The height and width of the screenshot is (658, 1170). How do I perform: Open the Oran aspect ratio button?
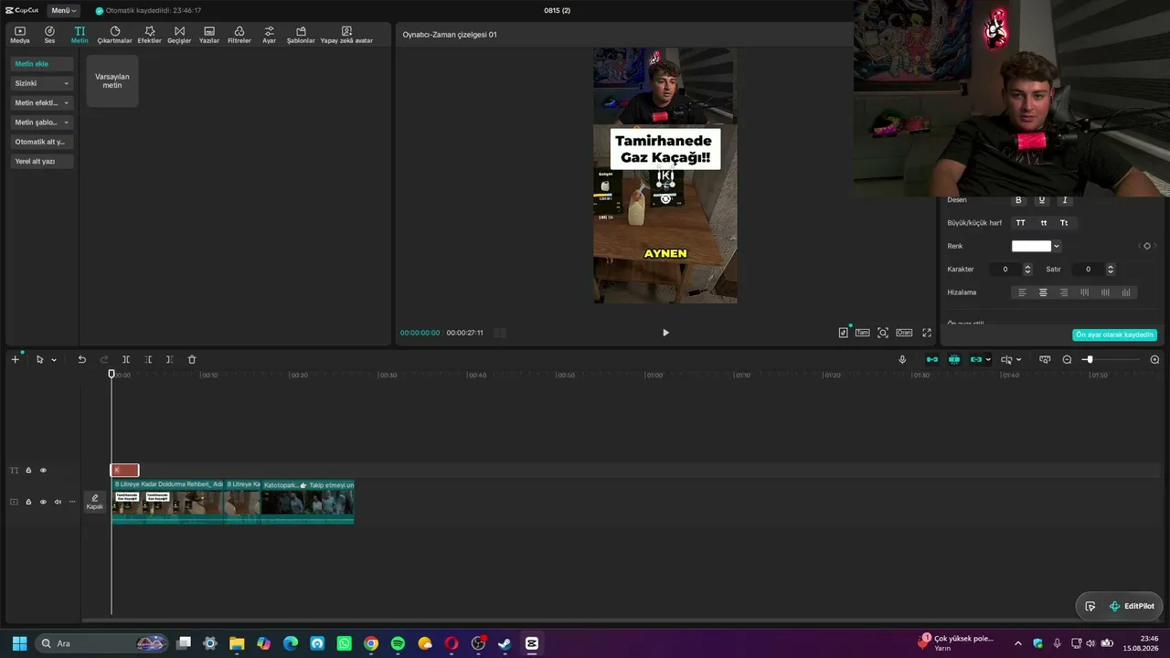(x=904, y=333)
